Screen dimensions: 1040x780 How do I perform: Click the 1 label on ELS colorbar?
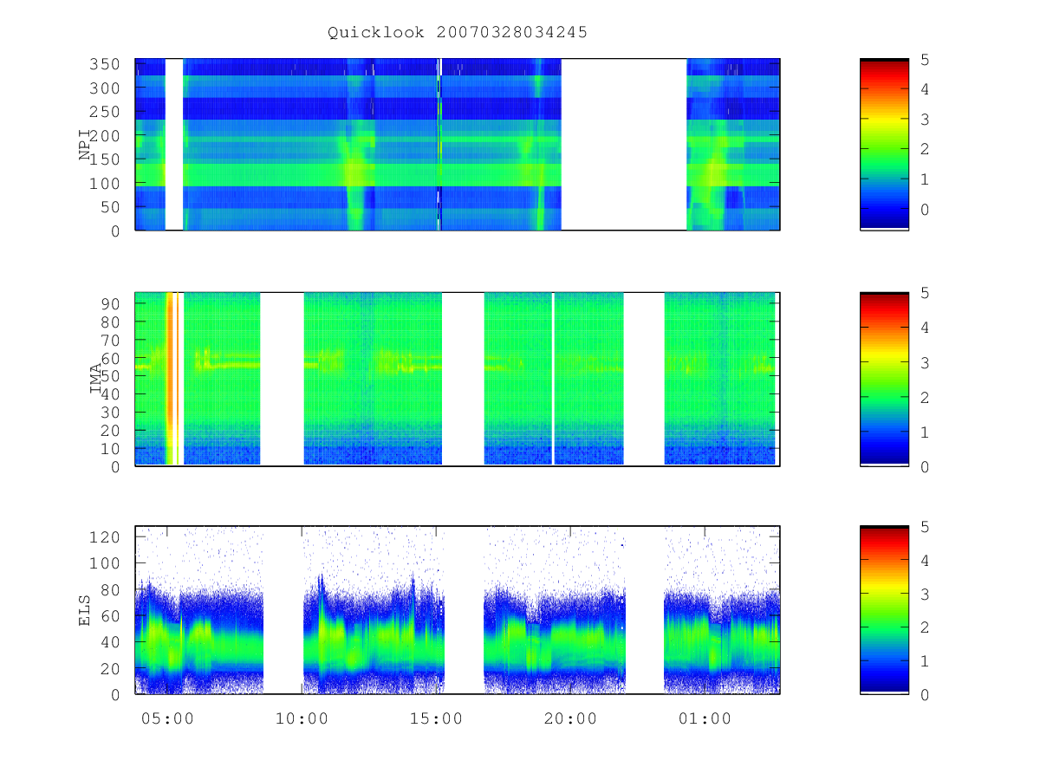926,661
